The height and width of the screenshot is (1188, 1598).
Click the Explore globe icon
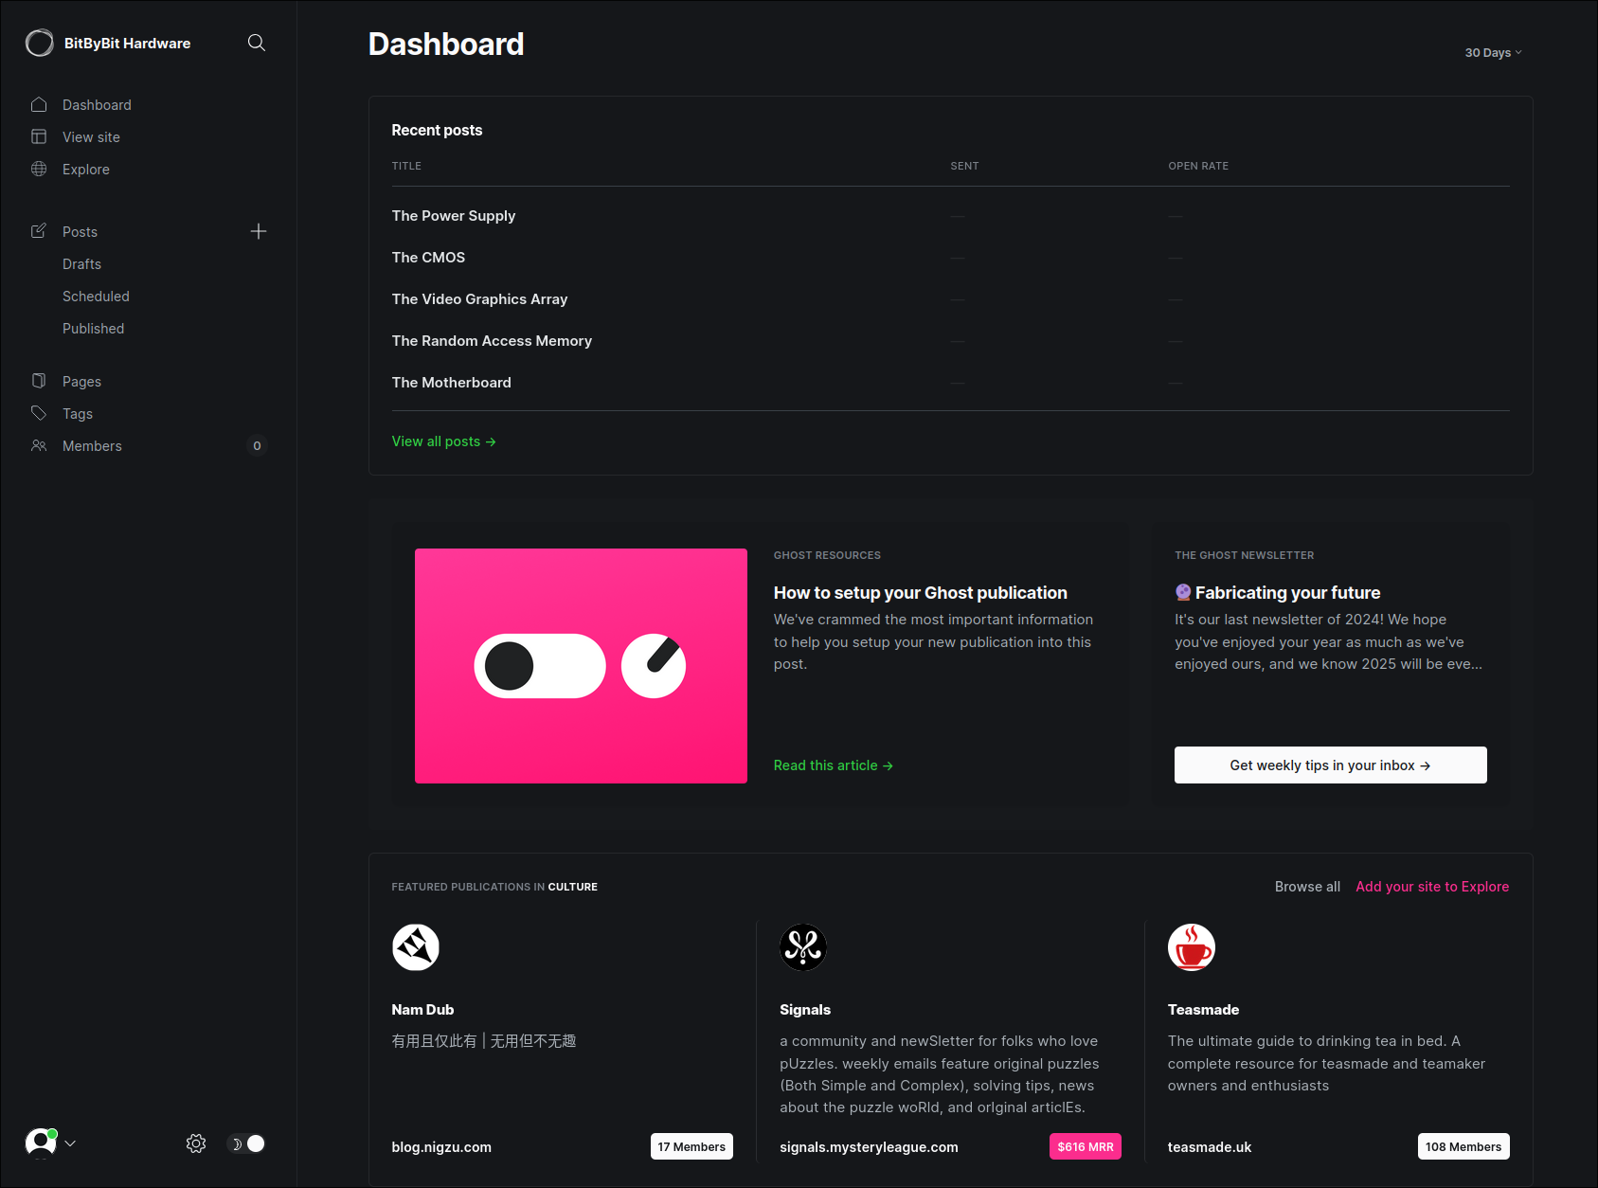(39, 169)
